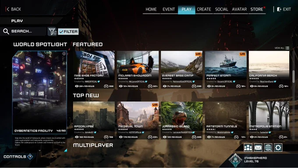Open the CREATE tab

coord(204,9)
